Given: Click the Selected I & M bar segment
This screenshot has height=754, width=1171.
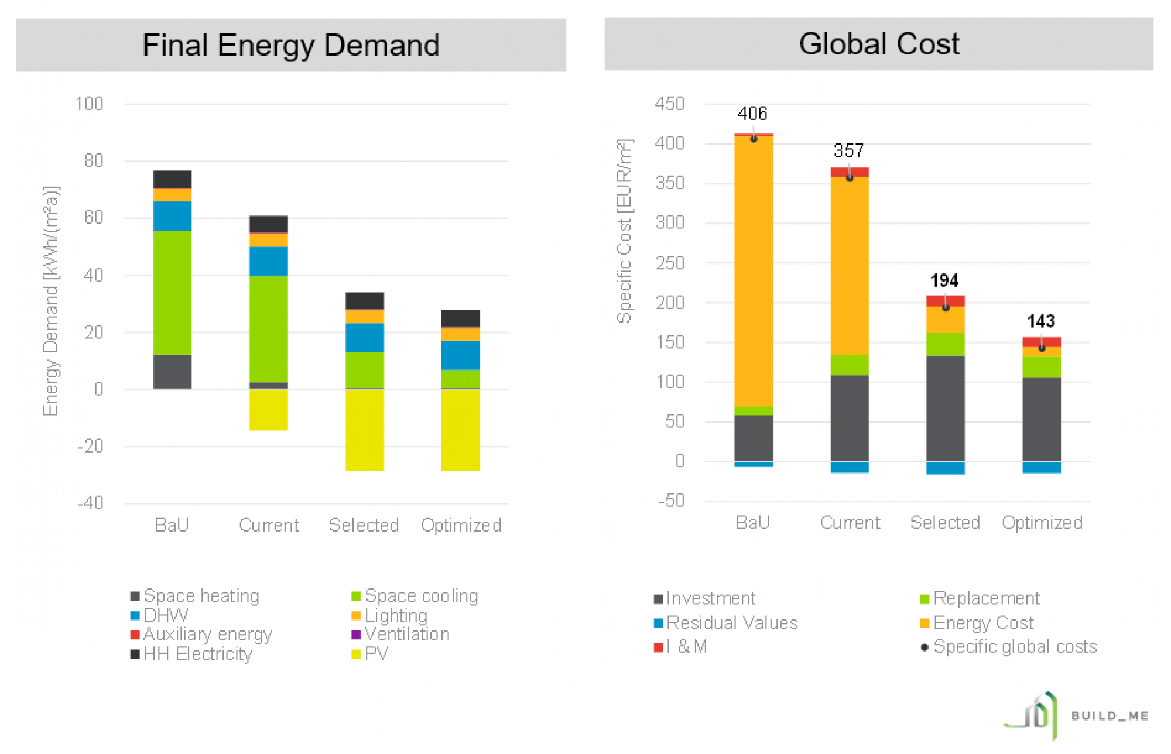Looking at the screenshot, I should click(x=946, y=301).
